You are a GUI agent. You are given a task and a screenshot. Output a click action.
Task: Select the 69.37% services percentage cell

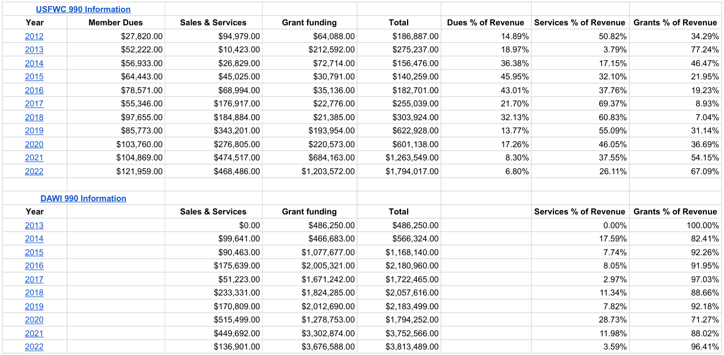coord(580,104)
